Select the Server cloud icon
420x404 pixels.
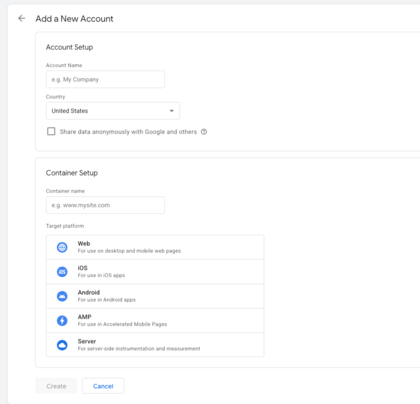[x=62, y=345]
